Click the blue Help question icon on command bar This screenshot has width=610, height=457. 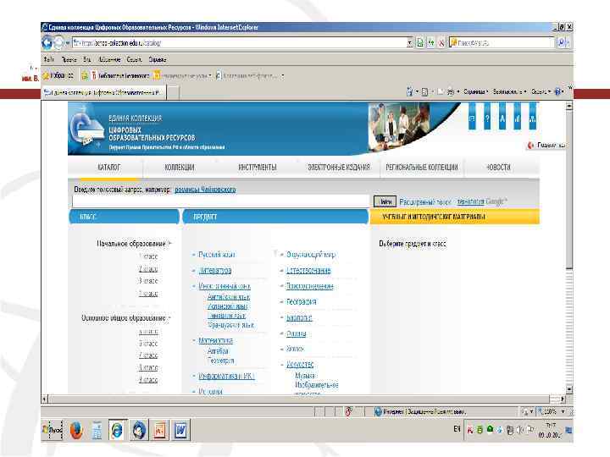[x=557, y=91]
